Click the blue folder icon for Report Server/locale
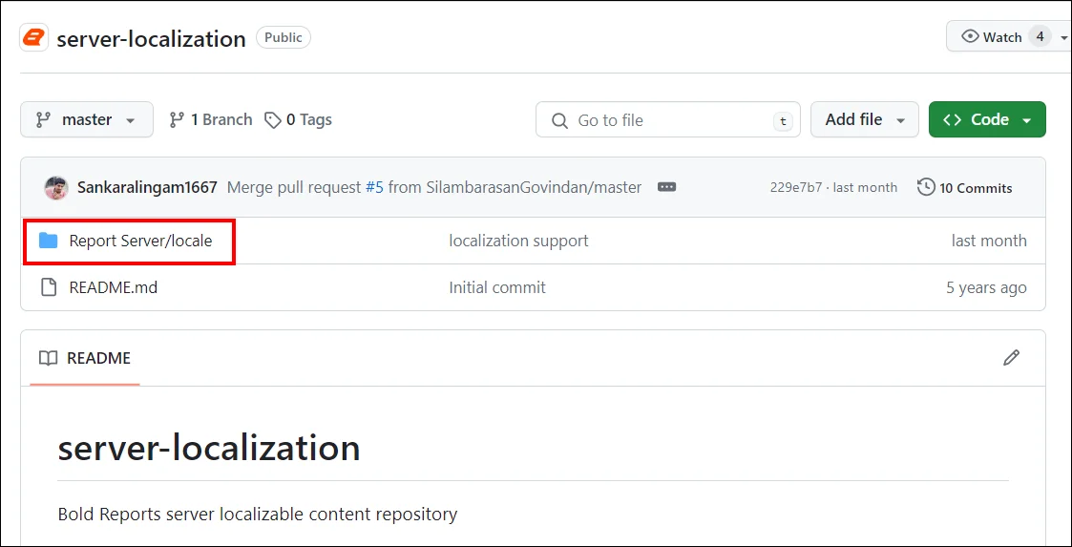 click(x=48, y=241)
